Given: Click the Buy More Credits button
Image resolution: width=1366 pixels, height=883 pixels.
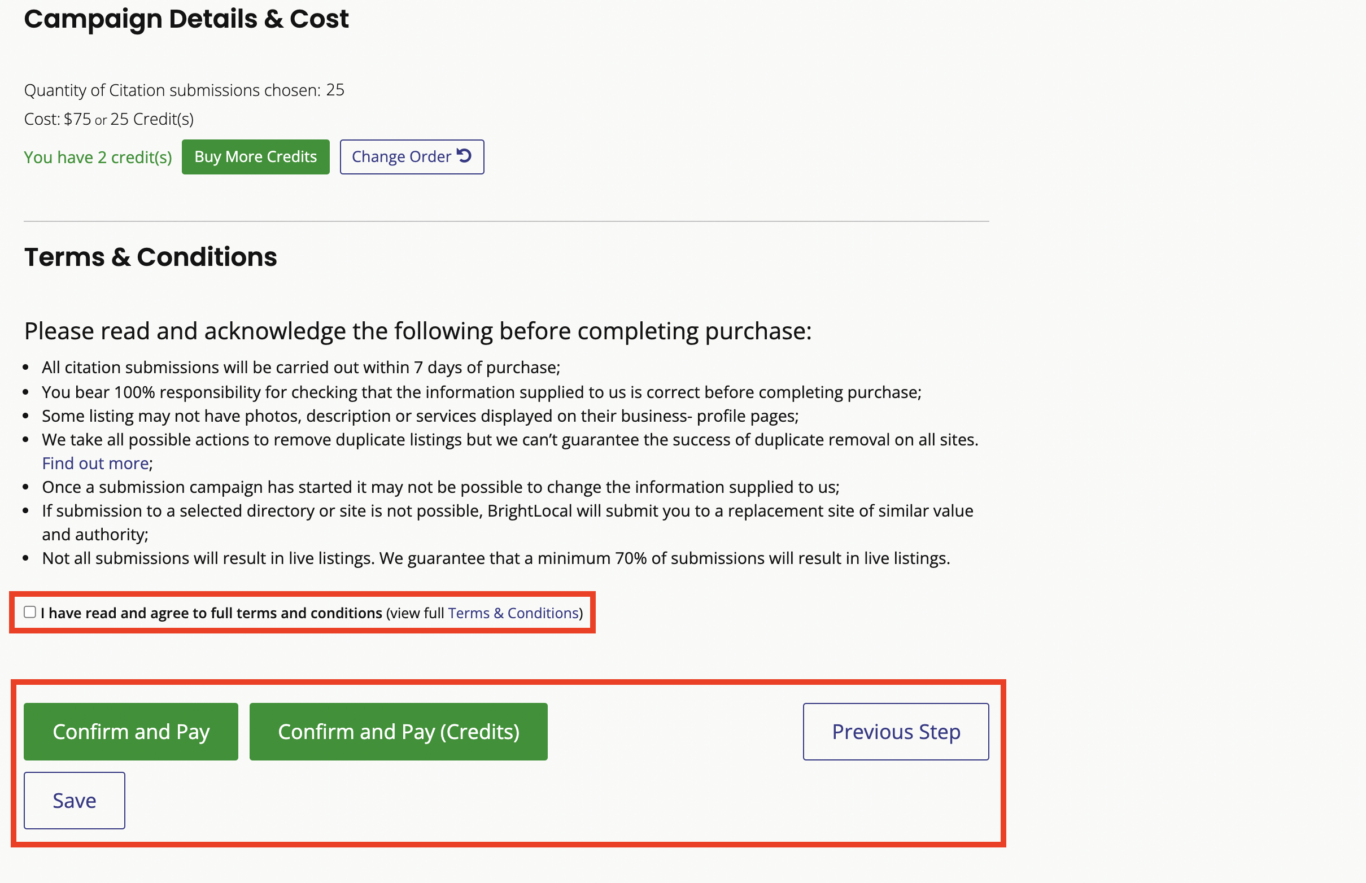Looking at the screenshot, I should click(x=255, y=156).
